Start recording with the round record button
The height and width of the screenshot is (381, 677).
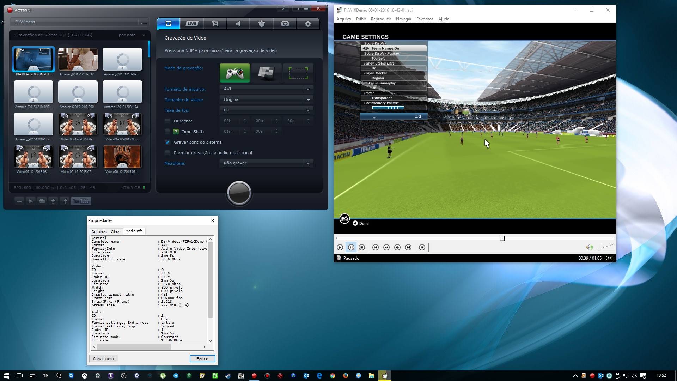pos(239,193)
